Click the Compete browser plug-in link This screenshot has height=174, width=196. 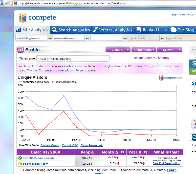57,70
